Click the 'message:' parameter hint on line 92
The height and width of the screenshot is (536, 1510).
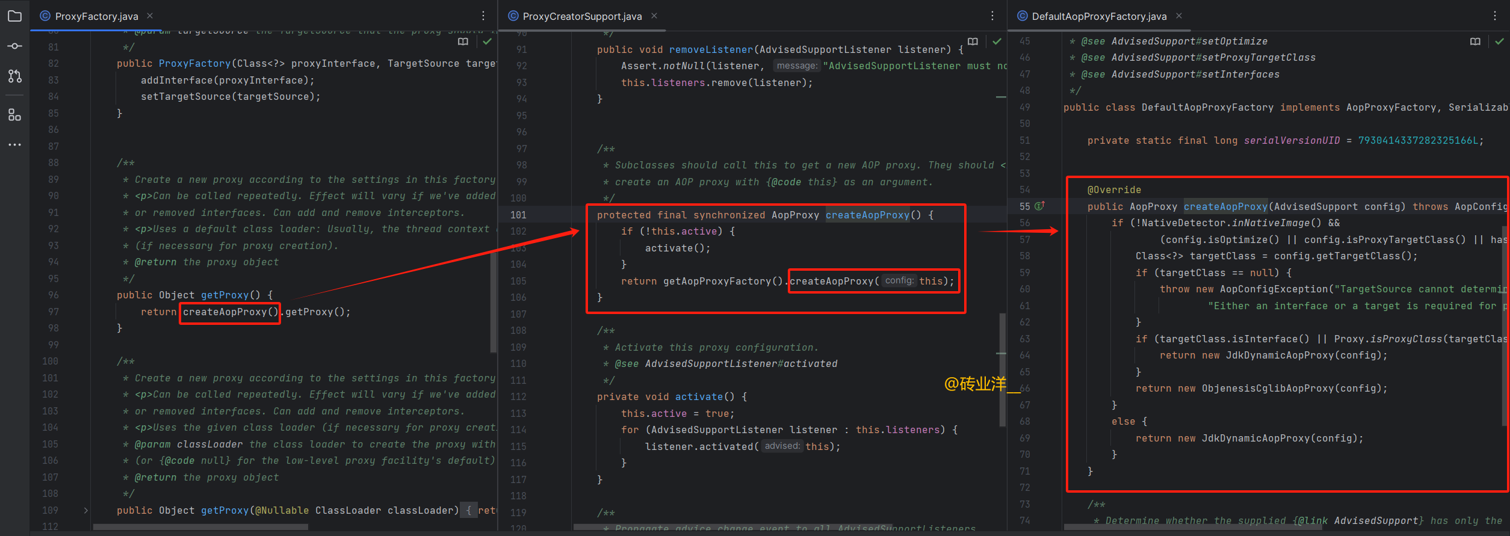point(797,66)
